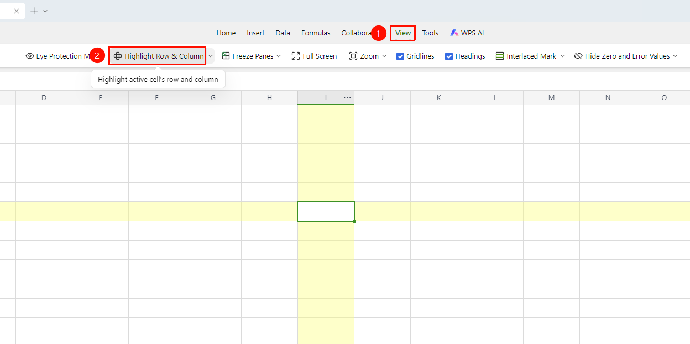The width and height of the screenshot is (690, 344).
Task: Open a new tab with the plus icon
Action: [x=34, y=11]
